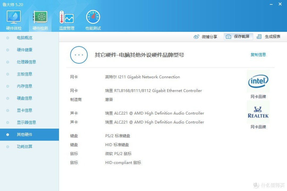
Task: Select 显卡信息 in the navigation
Action: pos(25,110)
